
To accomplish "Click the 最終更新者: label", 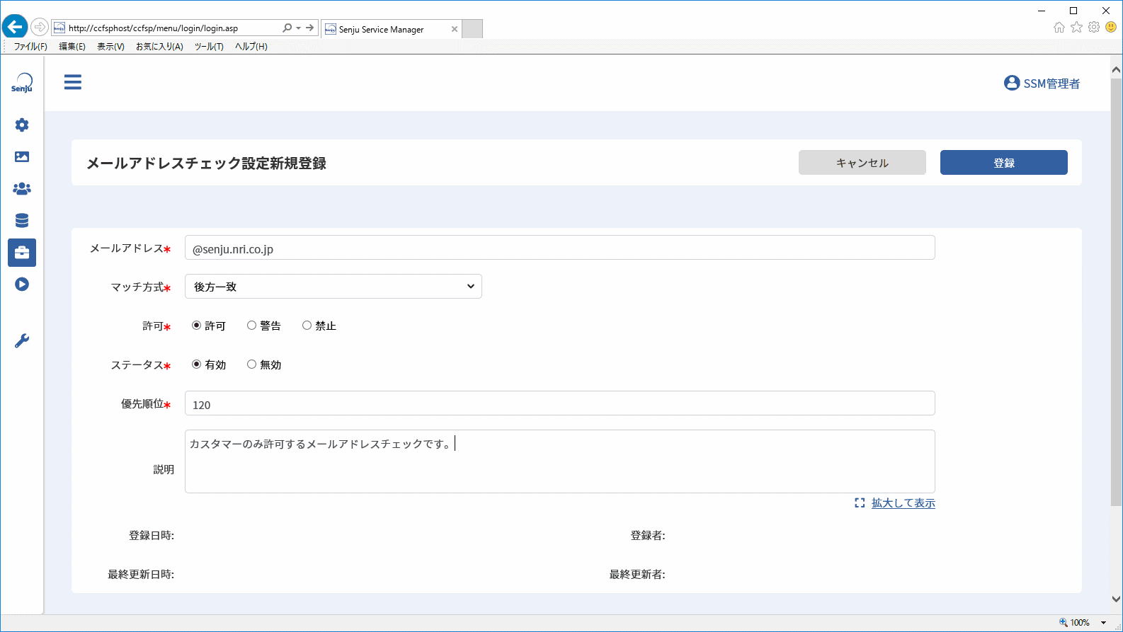I will tap(637, 575).
